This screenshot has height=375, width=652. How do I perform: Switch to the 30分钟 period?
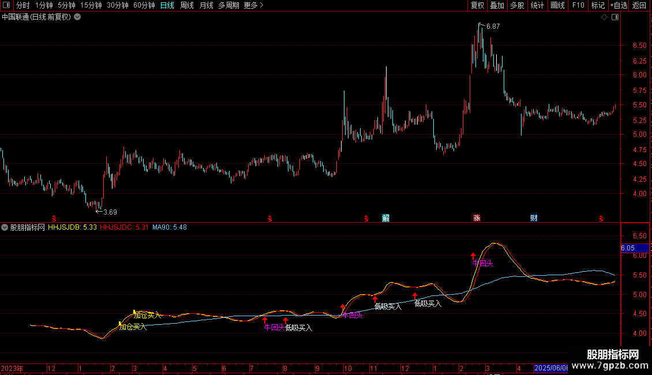[118, 5]
